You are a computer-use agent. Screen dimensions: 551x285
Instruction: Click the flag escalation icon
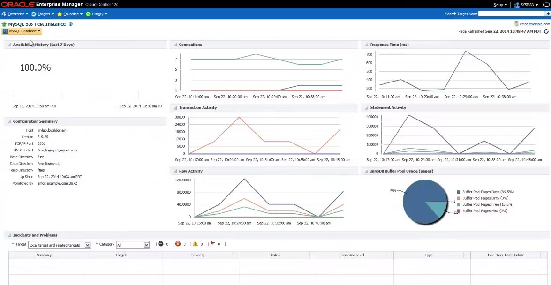pyautogui.click(x=212, y=244)
